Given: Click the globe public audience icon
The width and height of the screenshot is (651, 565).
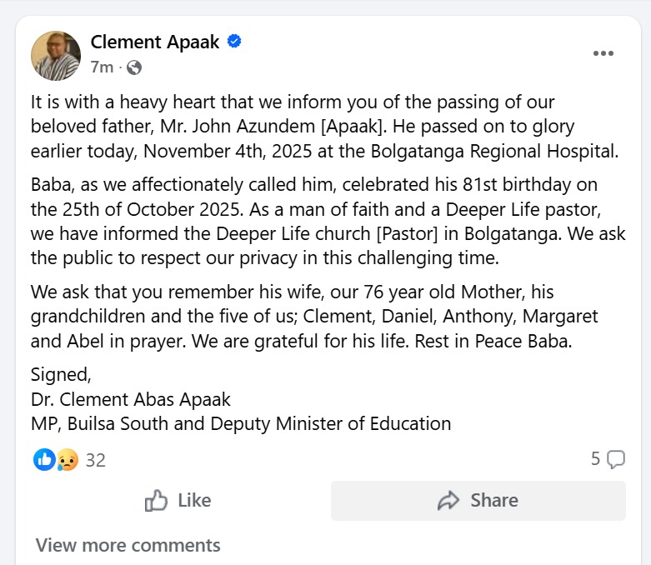Looking at the screenshot, I should (133, 67).
